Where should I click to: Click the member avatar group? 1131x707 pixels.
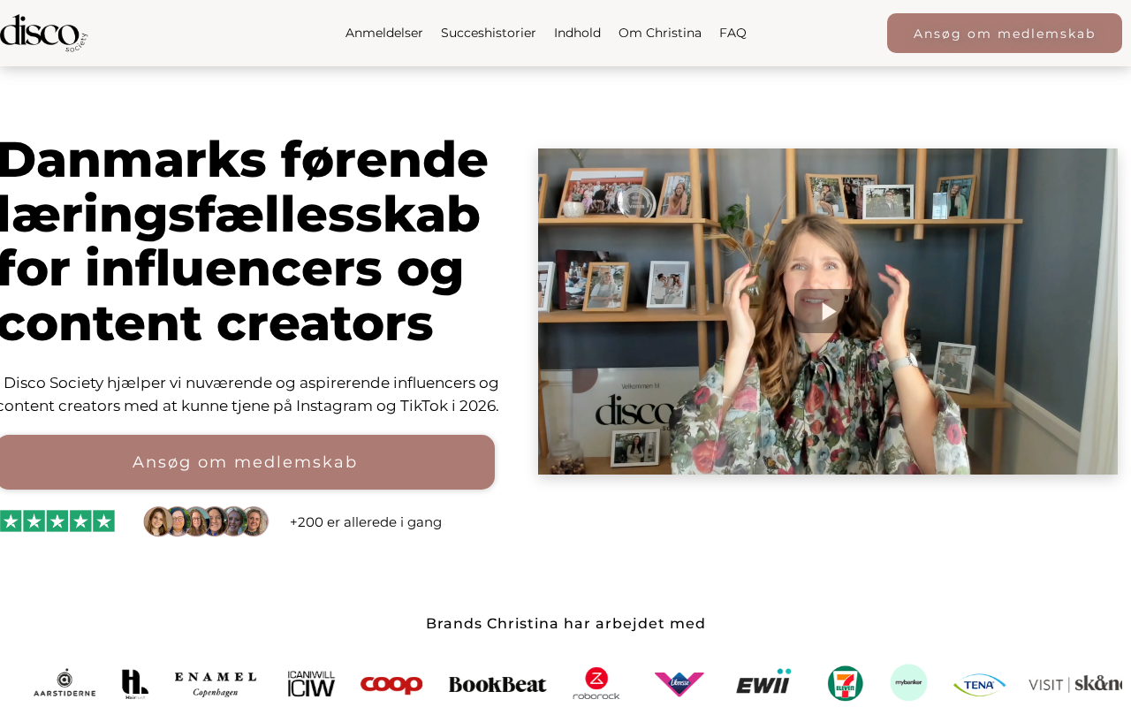[x=206, y=521]
